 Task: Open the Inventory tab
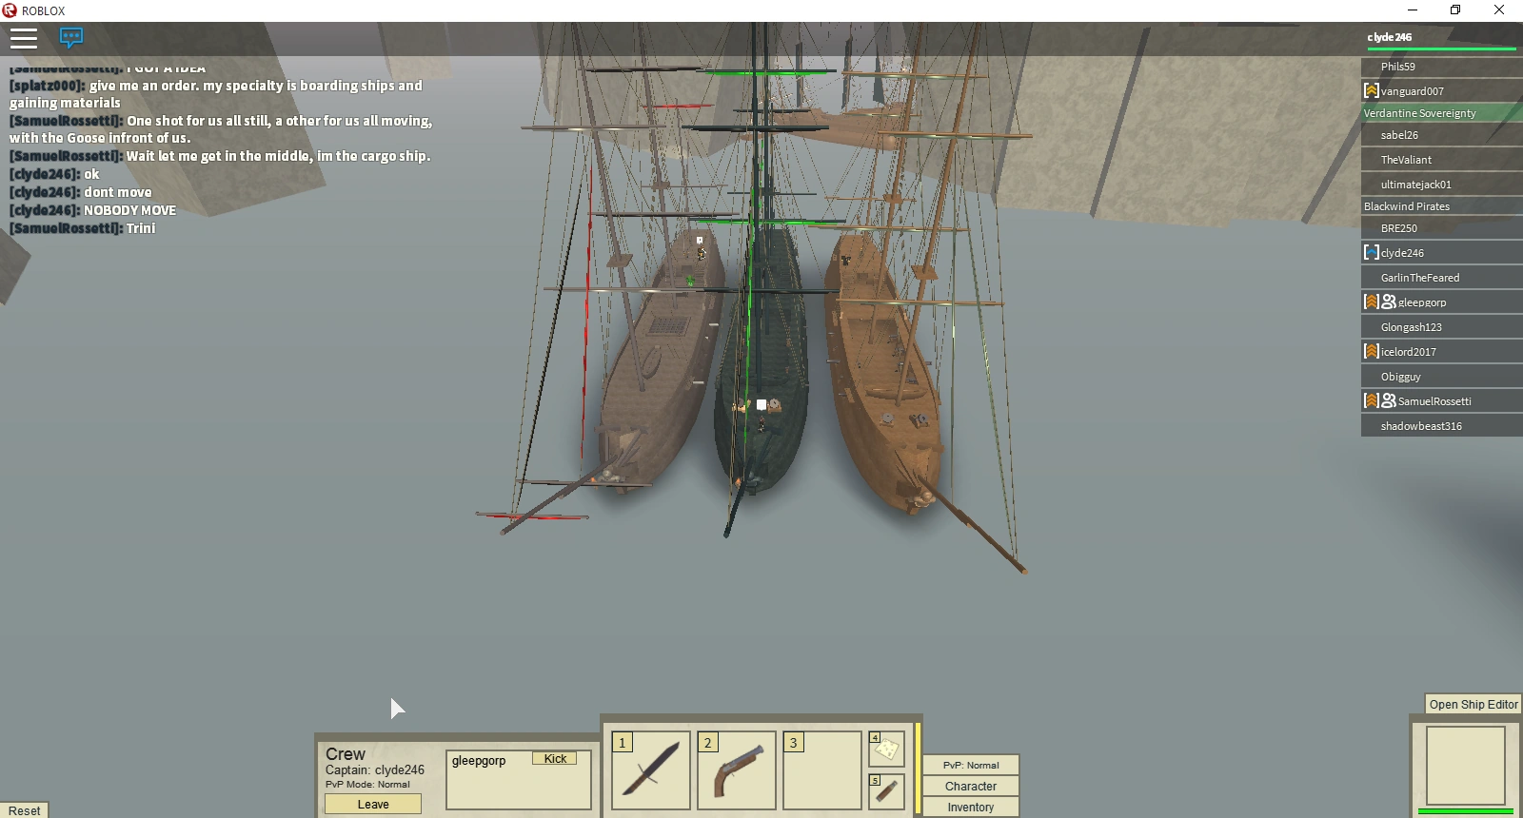pos(971,808)
